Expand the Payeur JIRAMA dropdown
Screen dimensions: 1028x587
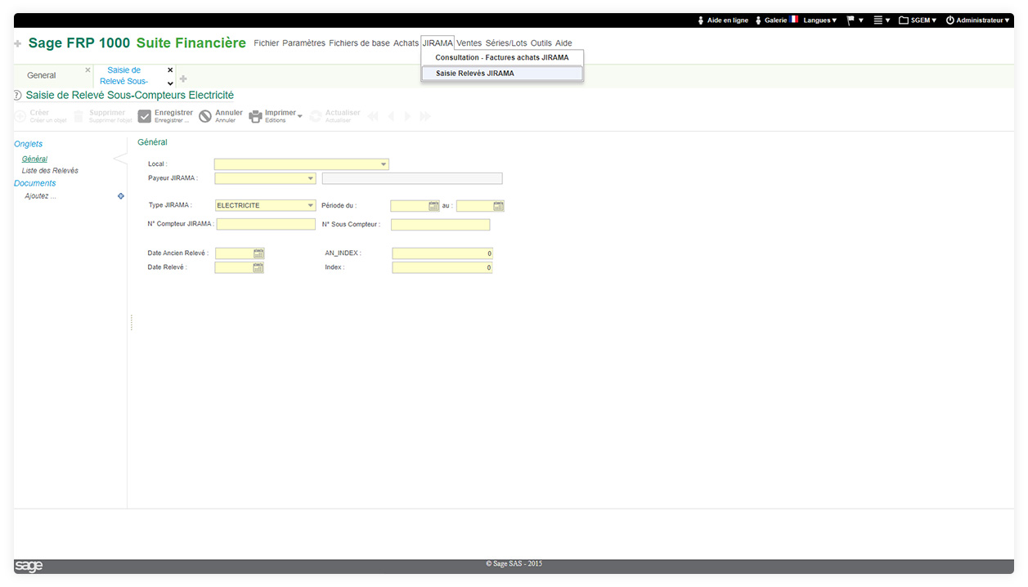(x=311, y=178)
